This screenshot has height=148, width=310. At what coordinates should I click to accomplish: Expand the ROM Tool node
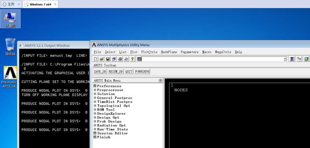(x=95, y=110)
